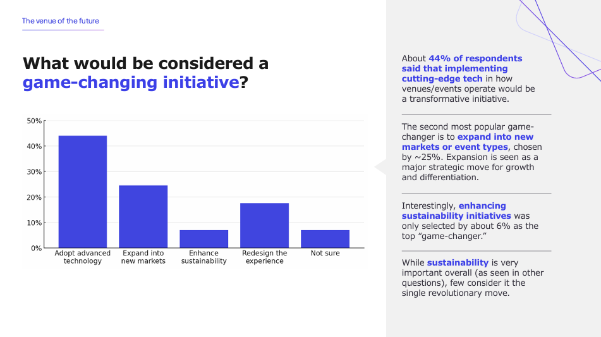The image size is (601, 337).
Task: Click the 30% y-axis label
Action: pos(34,172)
